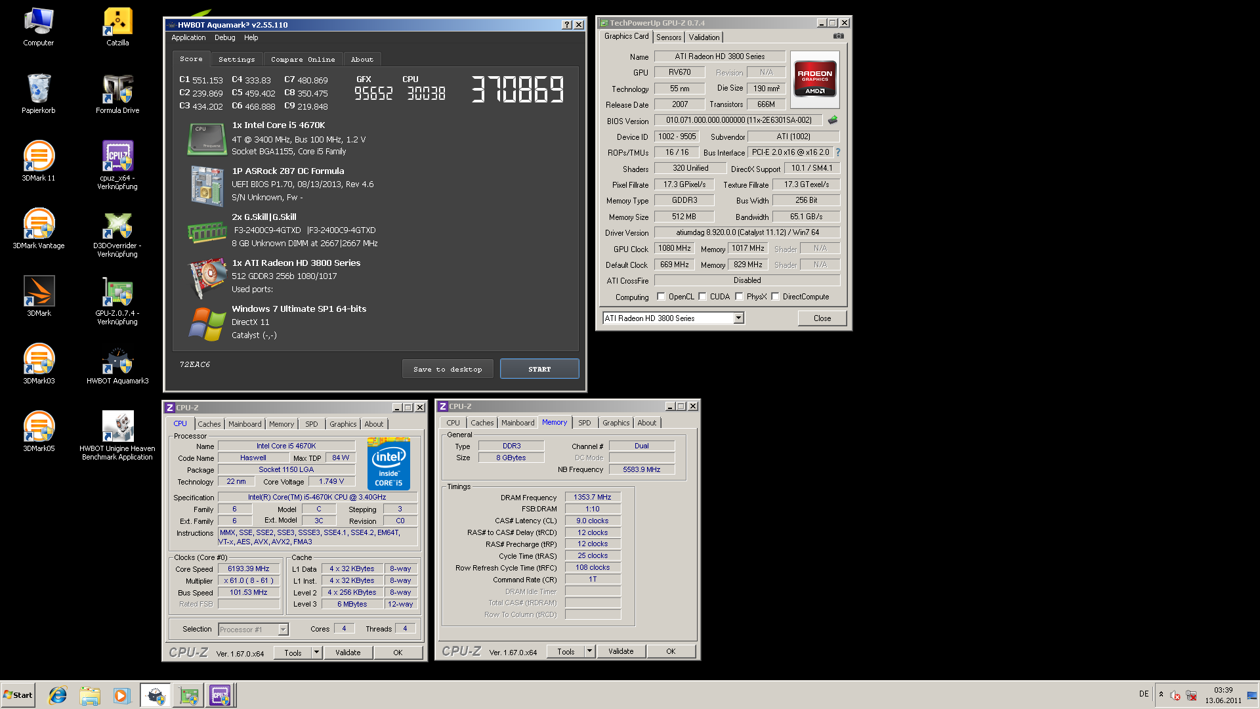The height and width of the screenshot is (709, 1260).
Task: Launch the cpuz_x64 shortcut icon
Action: [x=117, y=165]
